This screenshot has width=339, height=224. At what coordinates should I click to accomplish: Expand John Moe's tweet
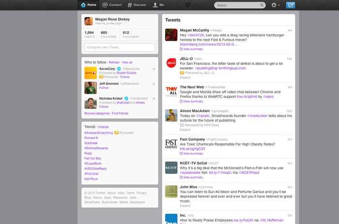click(185, 206)
